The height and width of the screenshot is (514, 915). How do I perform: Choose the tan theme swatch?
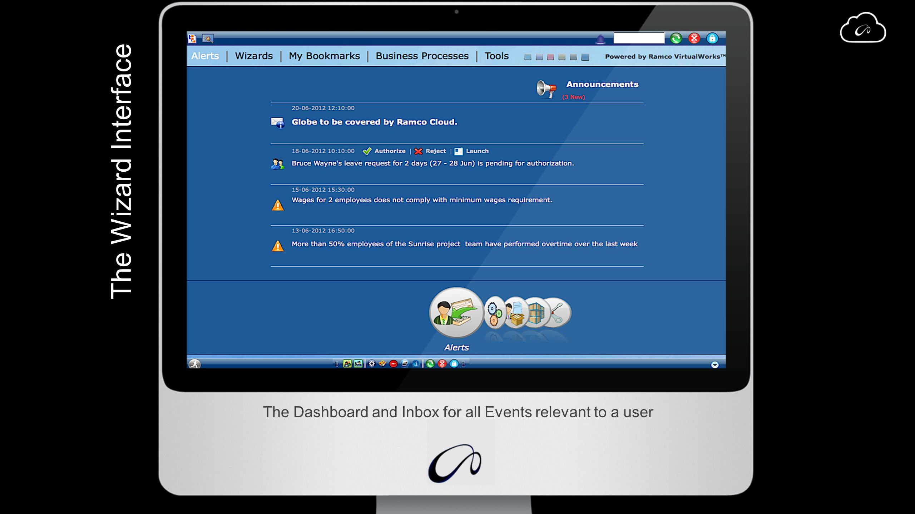tap(562, 57)
